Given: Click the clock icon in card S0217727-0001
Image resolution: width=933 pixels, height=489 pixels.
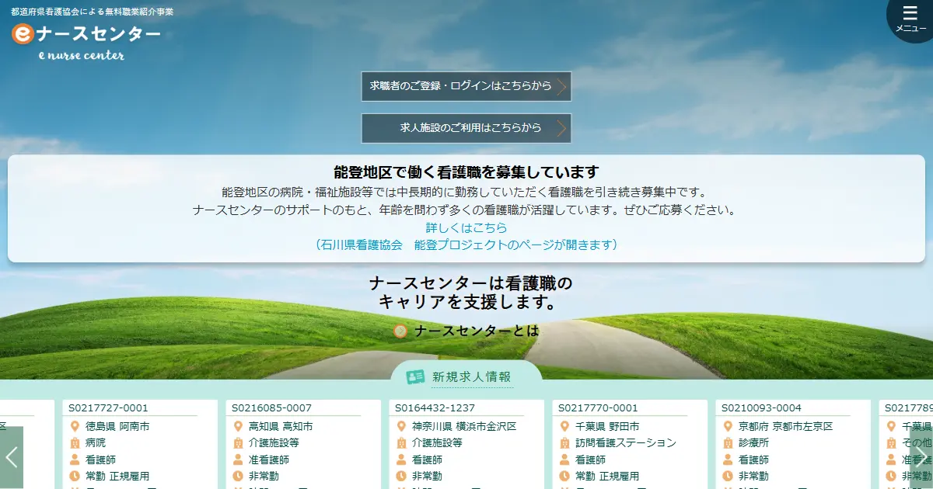Looking at the screenshot, I should point(75,476).
